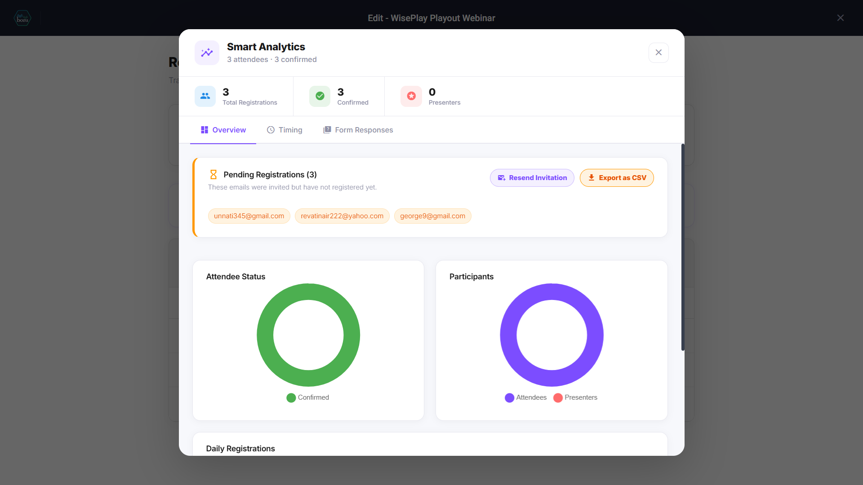Click the Resend Invitation button
863x485 pixels.
pyautogui.click(x=532, y=178)
